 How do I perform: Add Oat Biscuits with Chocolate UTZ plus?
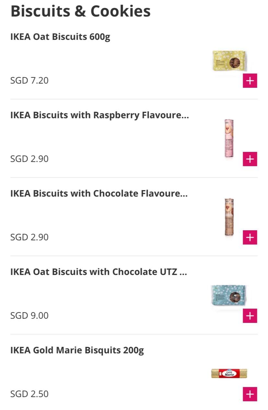click(x=250, y=316)
